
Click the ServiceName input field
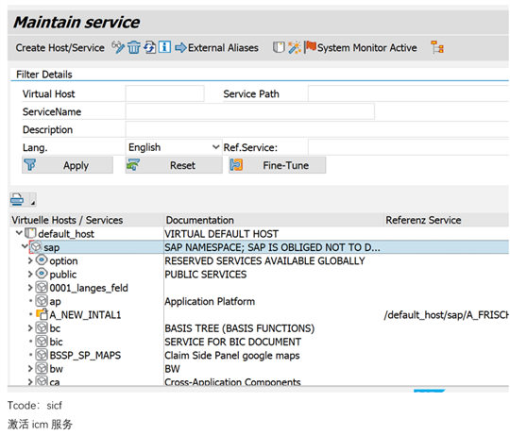click(x=249, y=111)
